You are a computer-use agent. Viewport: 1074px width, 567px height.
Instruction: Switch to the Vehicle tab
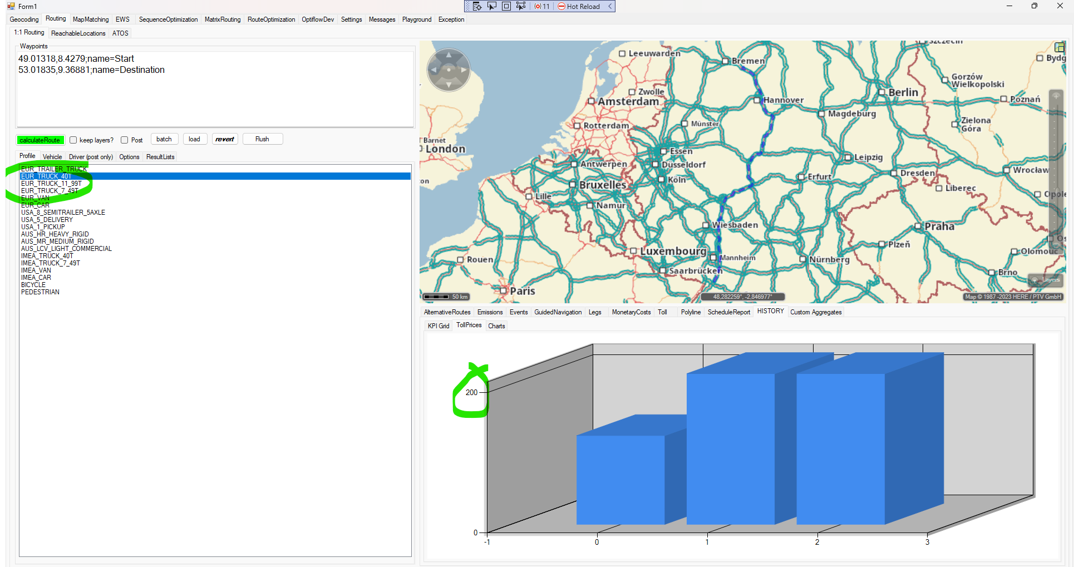click(52, 157)
